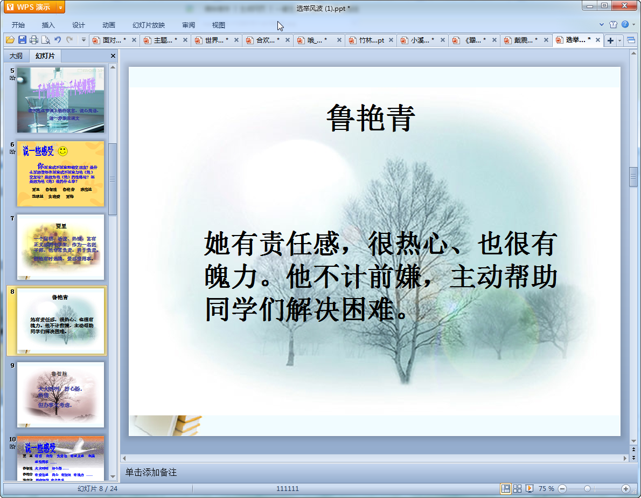The width and height of the screenshot is (641, 498).
Task: Switch to the 小溪... document tab
Action: point(419,40)
